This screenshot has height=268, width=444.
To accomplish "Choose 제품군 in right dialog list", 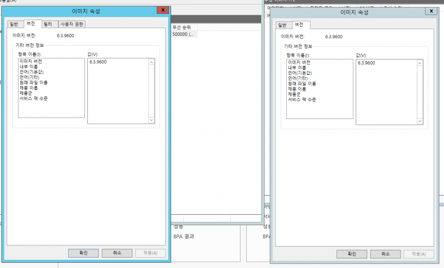I will pos(294,94).
